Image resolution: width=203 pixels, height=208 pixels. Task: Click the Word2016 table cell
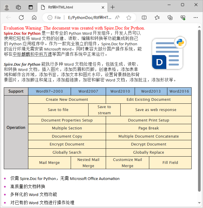(179, 91)
